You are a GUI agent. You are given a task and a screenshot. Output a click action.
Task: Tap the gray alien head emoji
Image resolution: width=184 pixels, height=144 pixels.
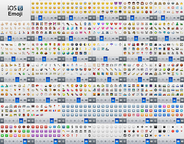[173, 3]
